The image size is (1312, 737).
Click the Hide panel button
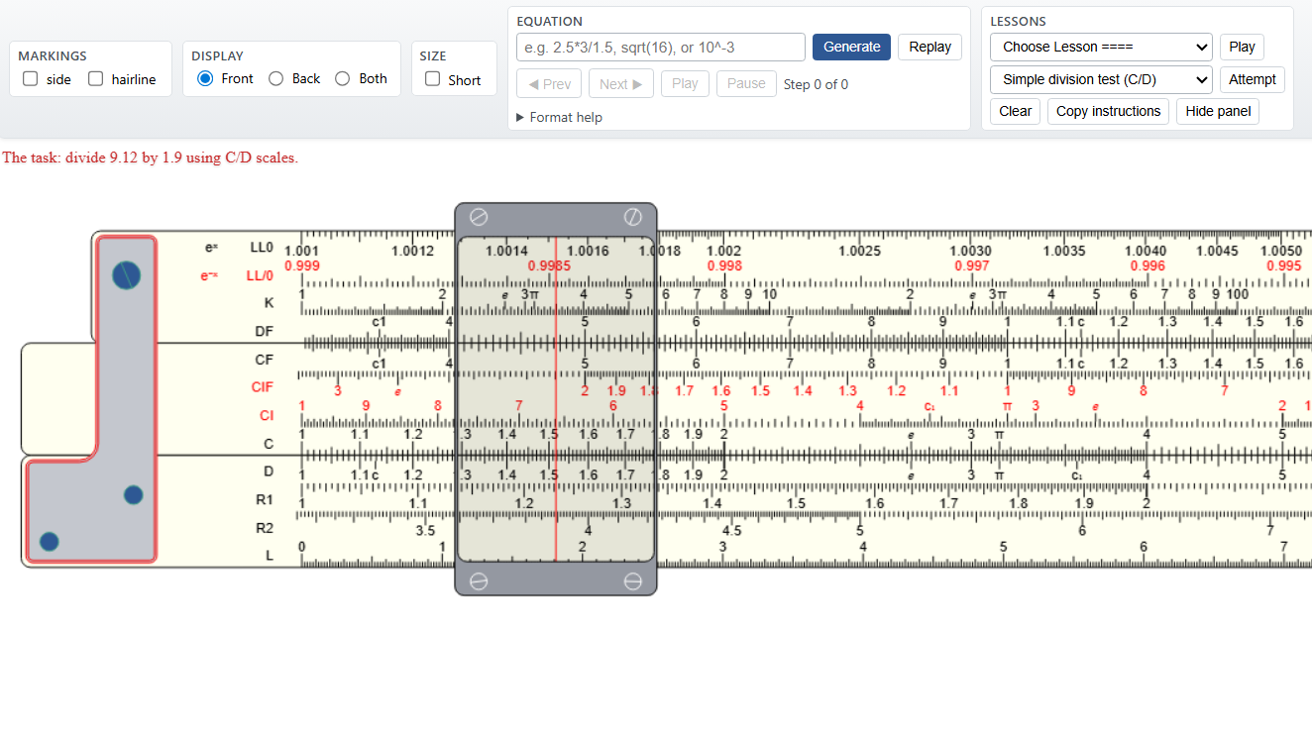pyautogui.click(x=1217, y=111)
